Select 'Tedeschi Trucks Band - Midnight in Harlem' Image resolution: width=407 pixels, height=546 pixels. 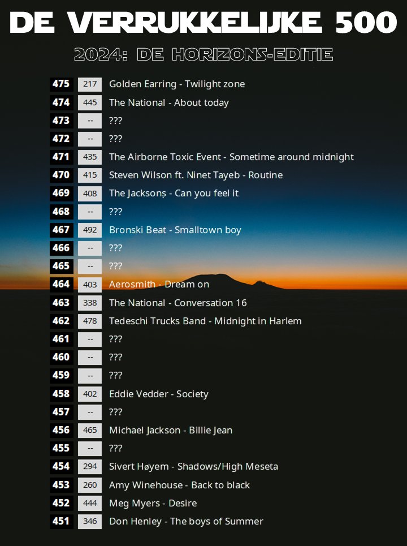[205, 321]
